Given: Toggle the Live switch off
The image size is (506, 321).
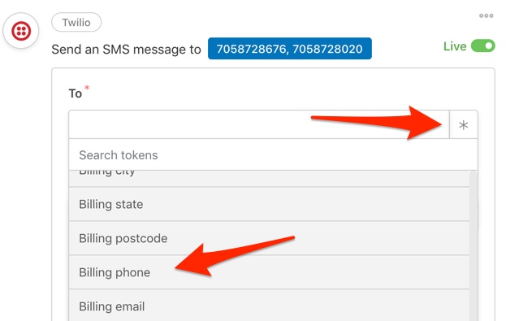Looking at the screenshot, I should coord(482,46).
